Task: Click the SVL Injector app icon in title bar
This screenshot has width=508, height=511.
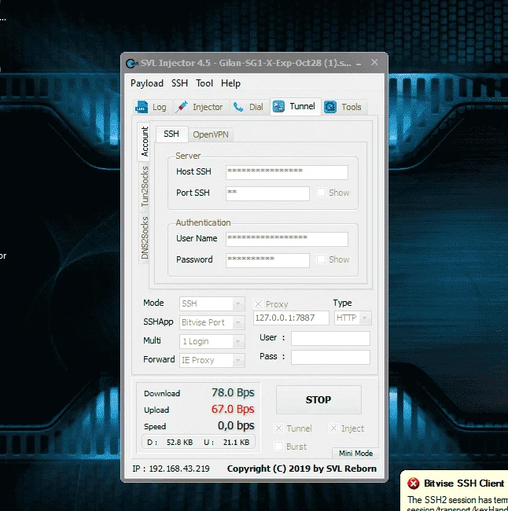Action: point(131,63)
